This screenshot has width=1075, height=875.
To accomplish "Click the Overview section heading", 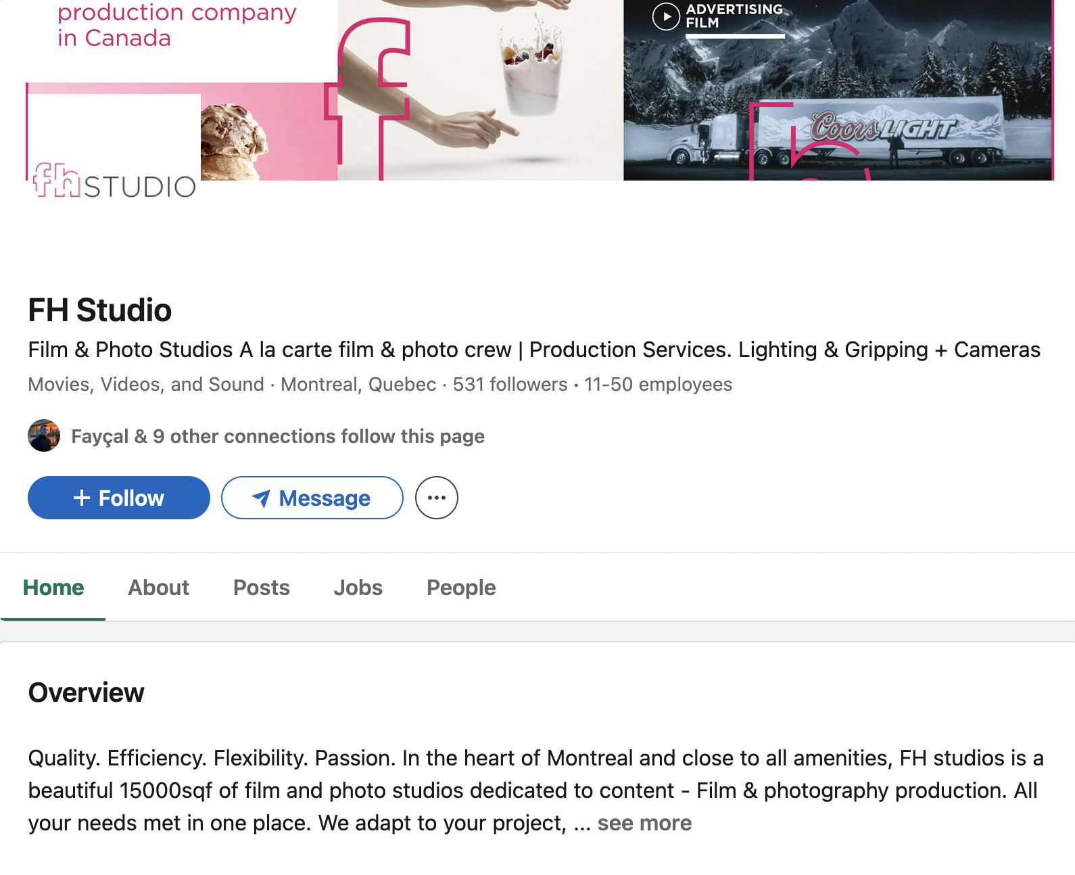I will click(87, 692).
